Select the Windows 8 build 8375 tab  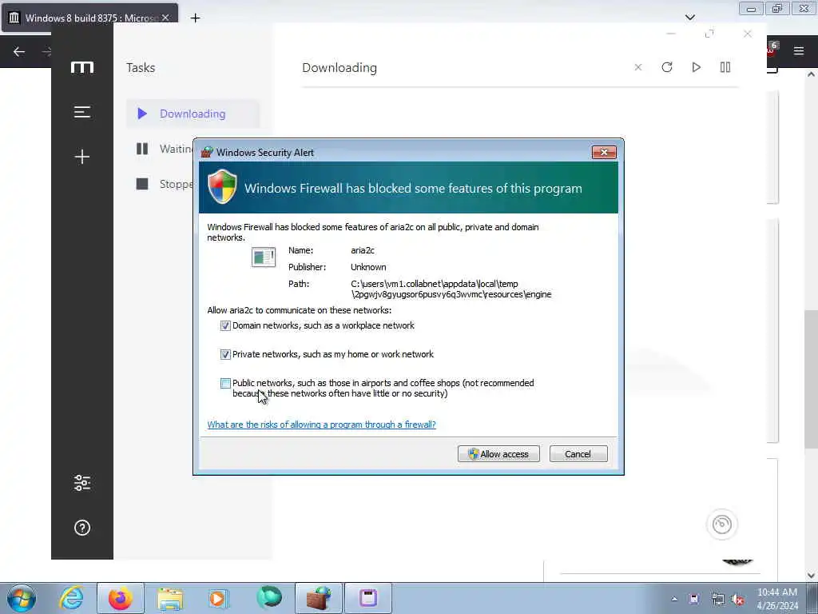(x=89, y=18)
